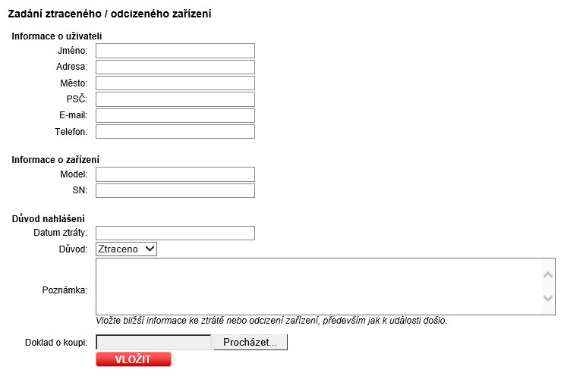Click the Doklad o koupi label
The height and width of the screenshot is (376, 564).
click(x=57, y=343)
